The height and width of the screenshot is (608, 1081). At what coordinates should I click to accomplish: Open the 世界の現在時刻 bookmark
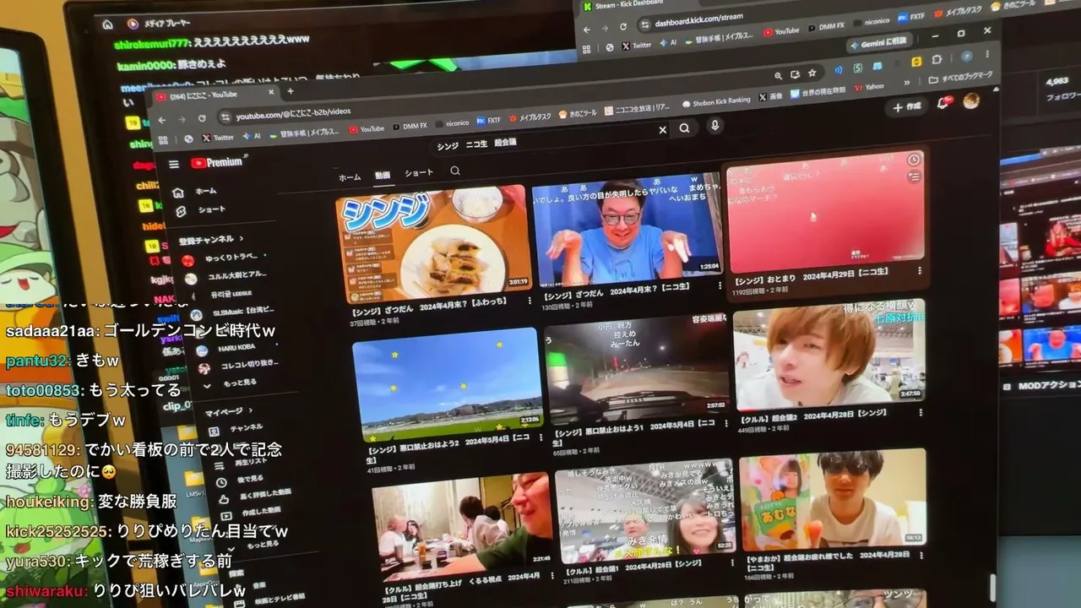818,91
